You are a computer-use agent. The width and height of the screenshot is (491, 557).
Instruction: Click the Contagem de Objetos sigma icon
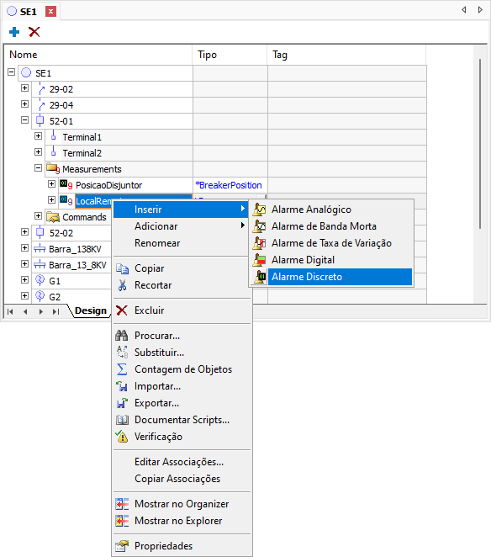122,369
